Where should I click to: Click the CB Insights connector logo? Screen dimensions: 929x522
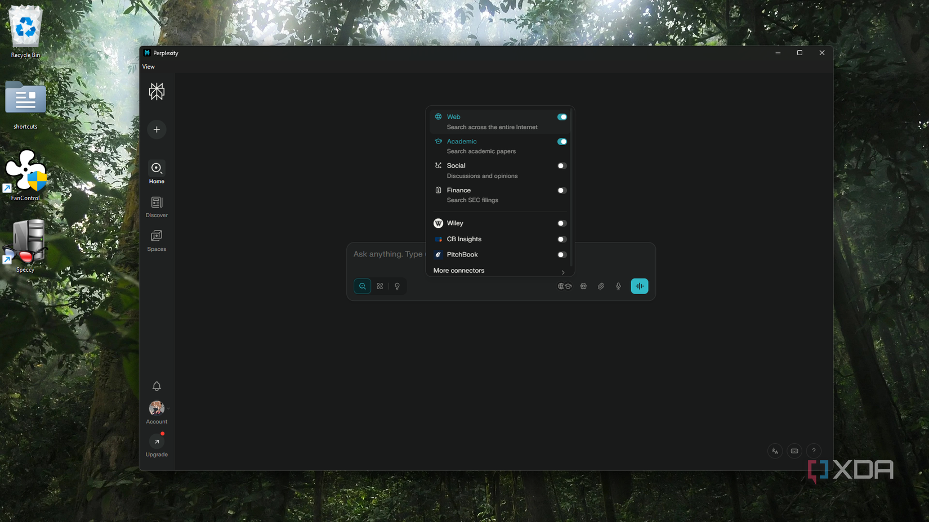pos(438,239)
